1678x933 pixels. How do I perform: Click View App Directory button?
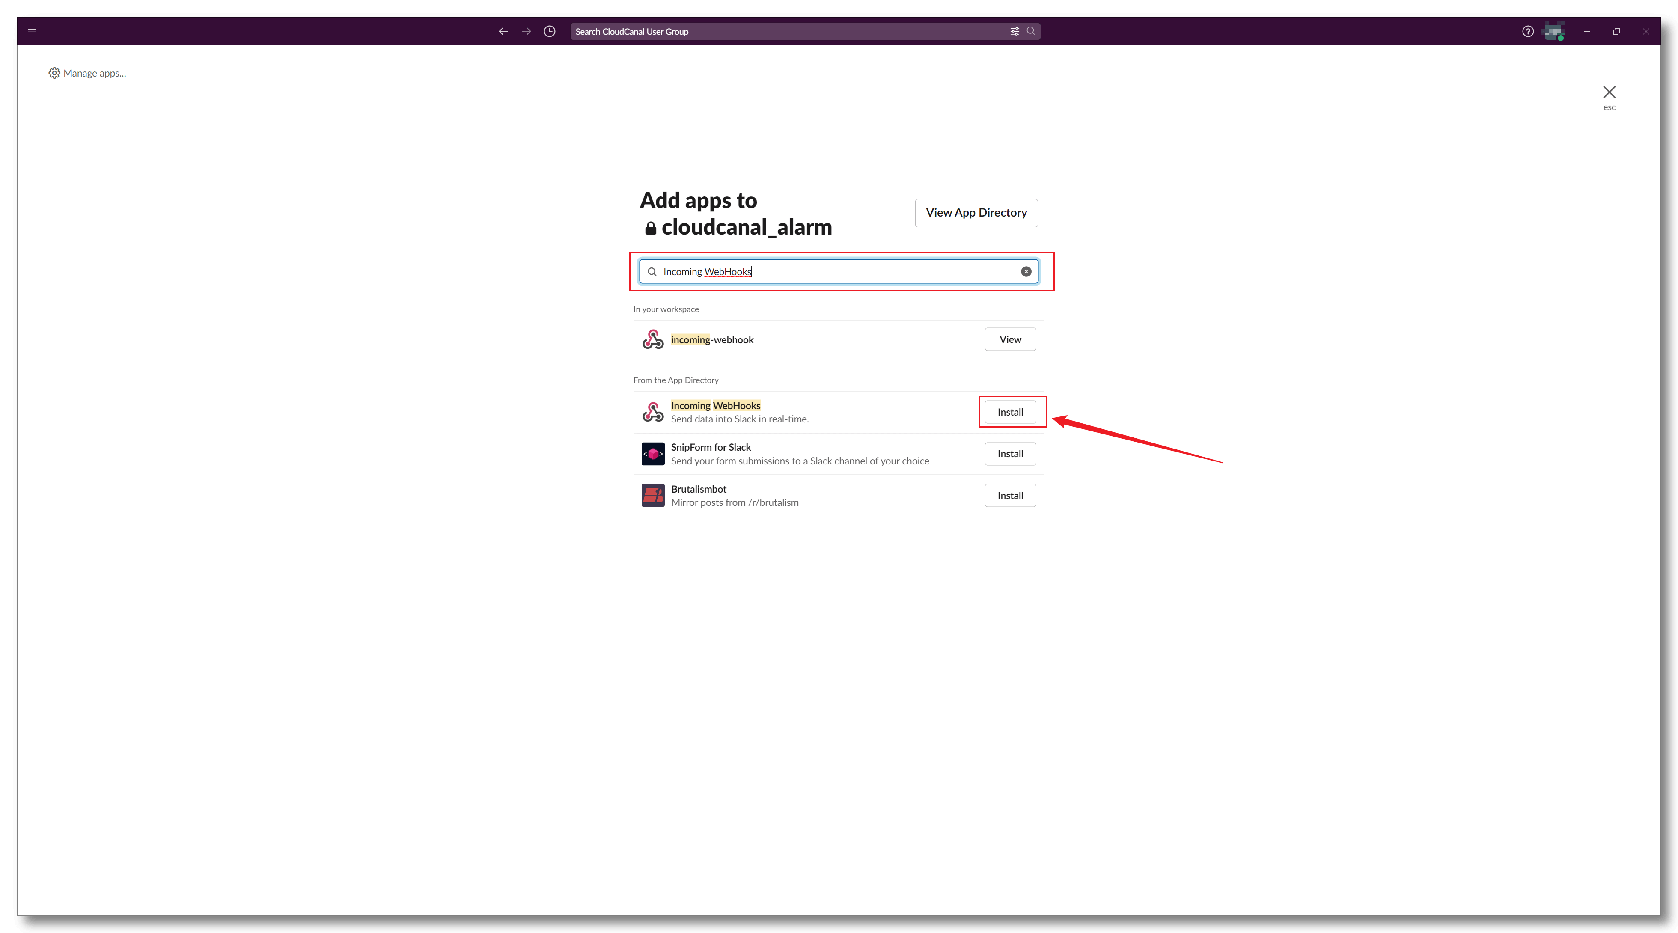click(976, 213)
